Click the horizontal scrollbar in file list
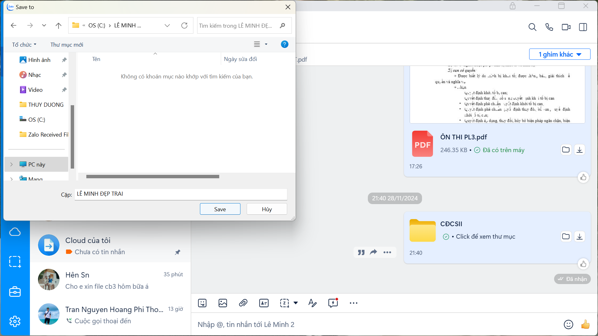Image resolution: width=598 pixels, height=336 pixels. point(153,176)
